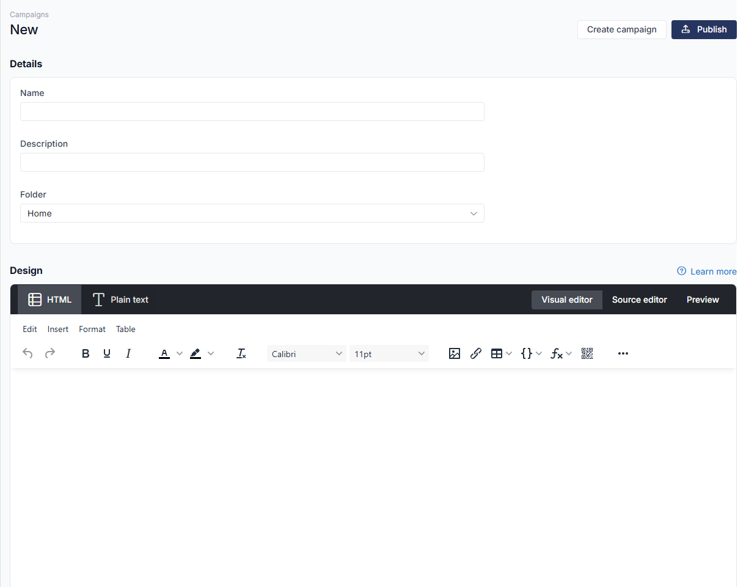Open the Preview mode
Image resolution: width=746 pixels, height=587 pixels.
[x=703, y=300]
